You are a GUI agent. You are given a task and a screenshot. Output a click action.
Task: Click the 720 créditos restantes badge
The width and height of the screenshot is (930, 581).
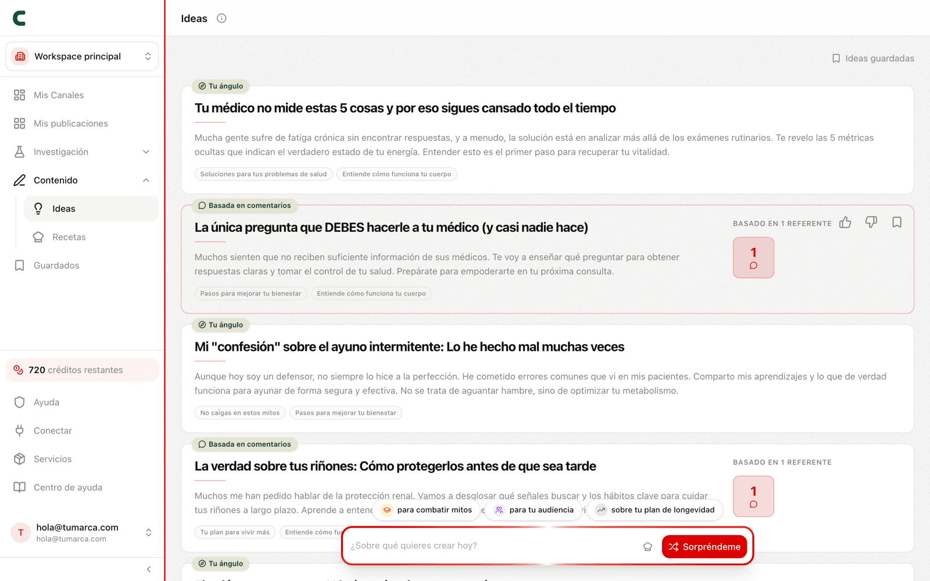pos(82,370)
